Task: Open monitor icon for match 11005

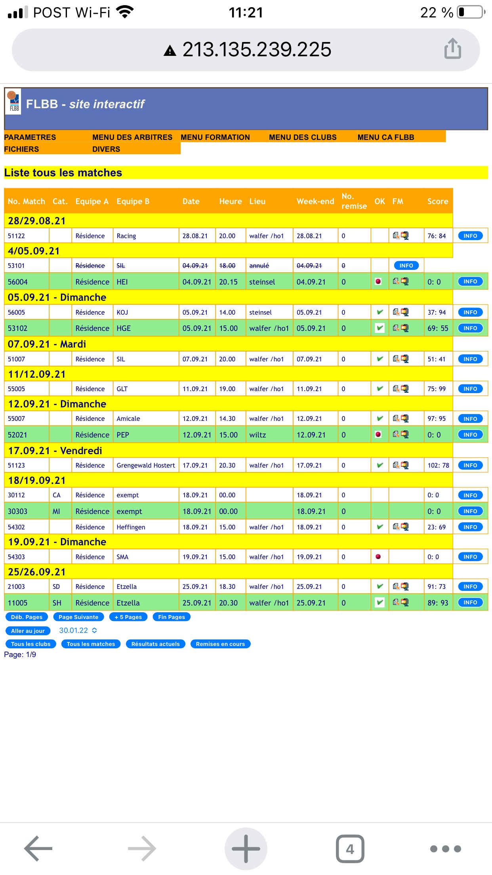Action: click(404, 602)
